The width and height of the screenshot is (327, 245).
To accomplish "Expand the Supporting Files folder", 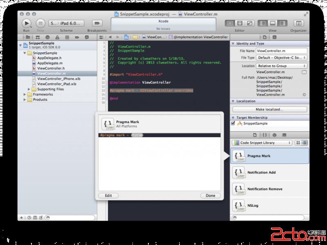I will (x=29, y=89).
